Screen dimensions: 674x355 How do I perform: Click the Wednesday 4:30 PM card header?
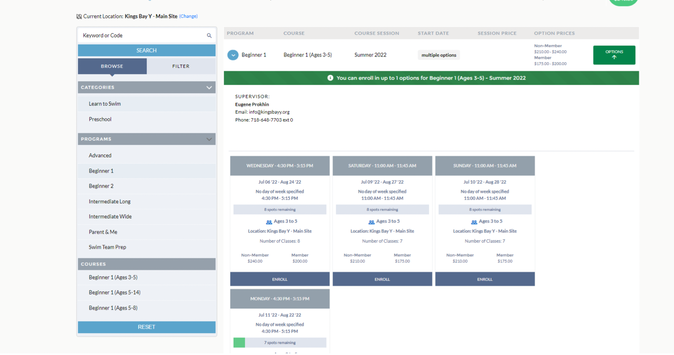[280, 166]
